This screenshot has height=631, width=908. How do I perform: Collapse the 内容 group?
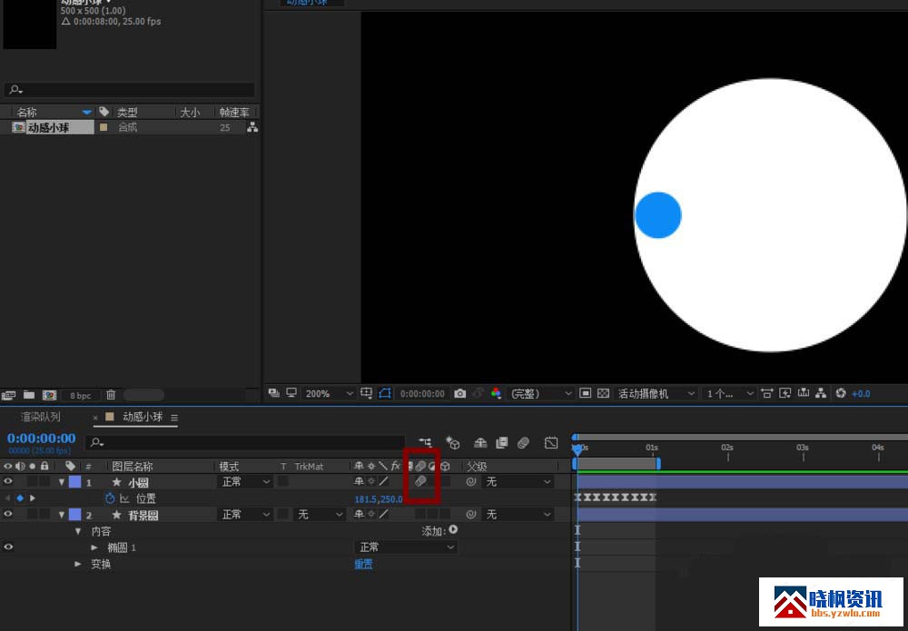coord(78,531)
